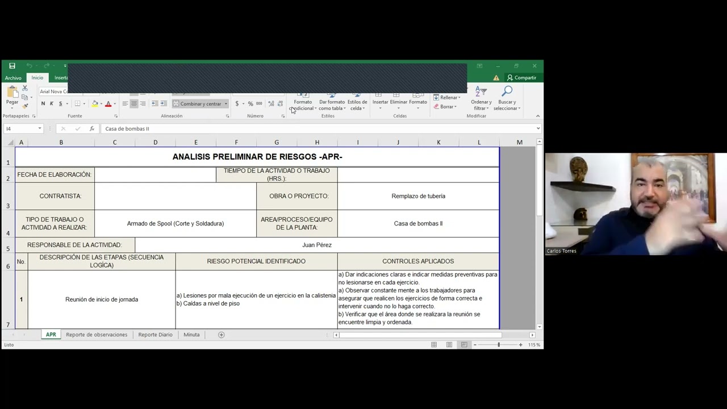Apply accounting dollar number format
The image size is (727, 409).
click(237, 103)
